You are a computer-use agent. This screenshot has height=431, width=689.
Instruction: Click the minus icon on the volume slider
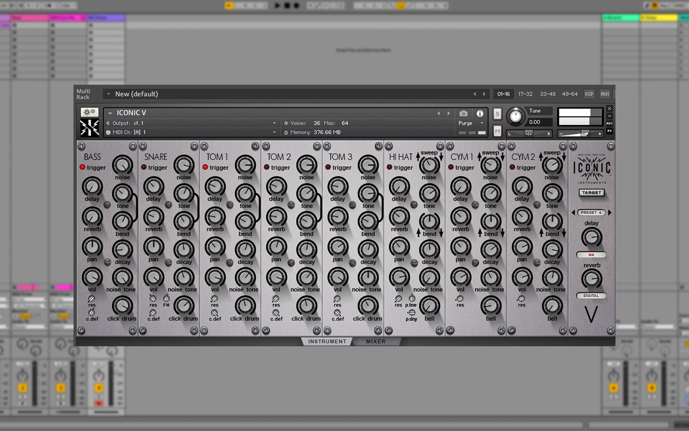pyautogui.click(x=561, y=134)
